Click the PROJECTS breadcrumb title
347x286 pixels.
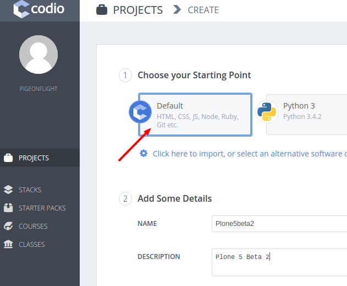(x=137, y=10)
